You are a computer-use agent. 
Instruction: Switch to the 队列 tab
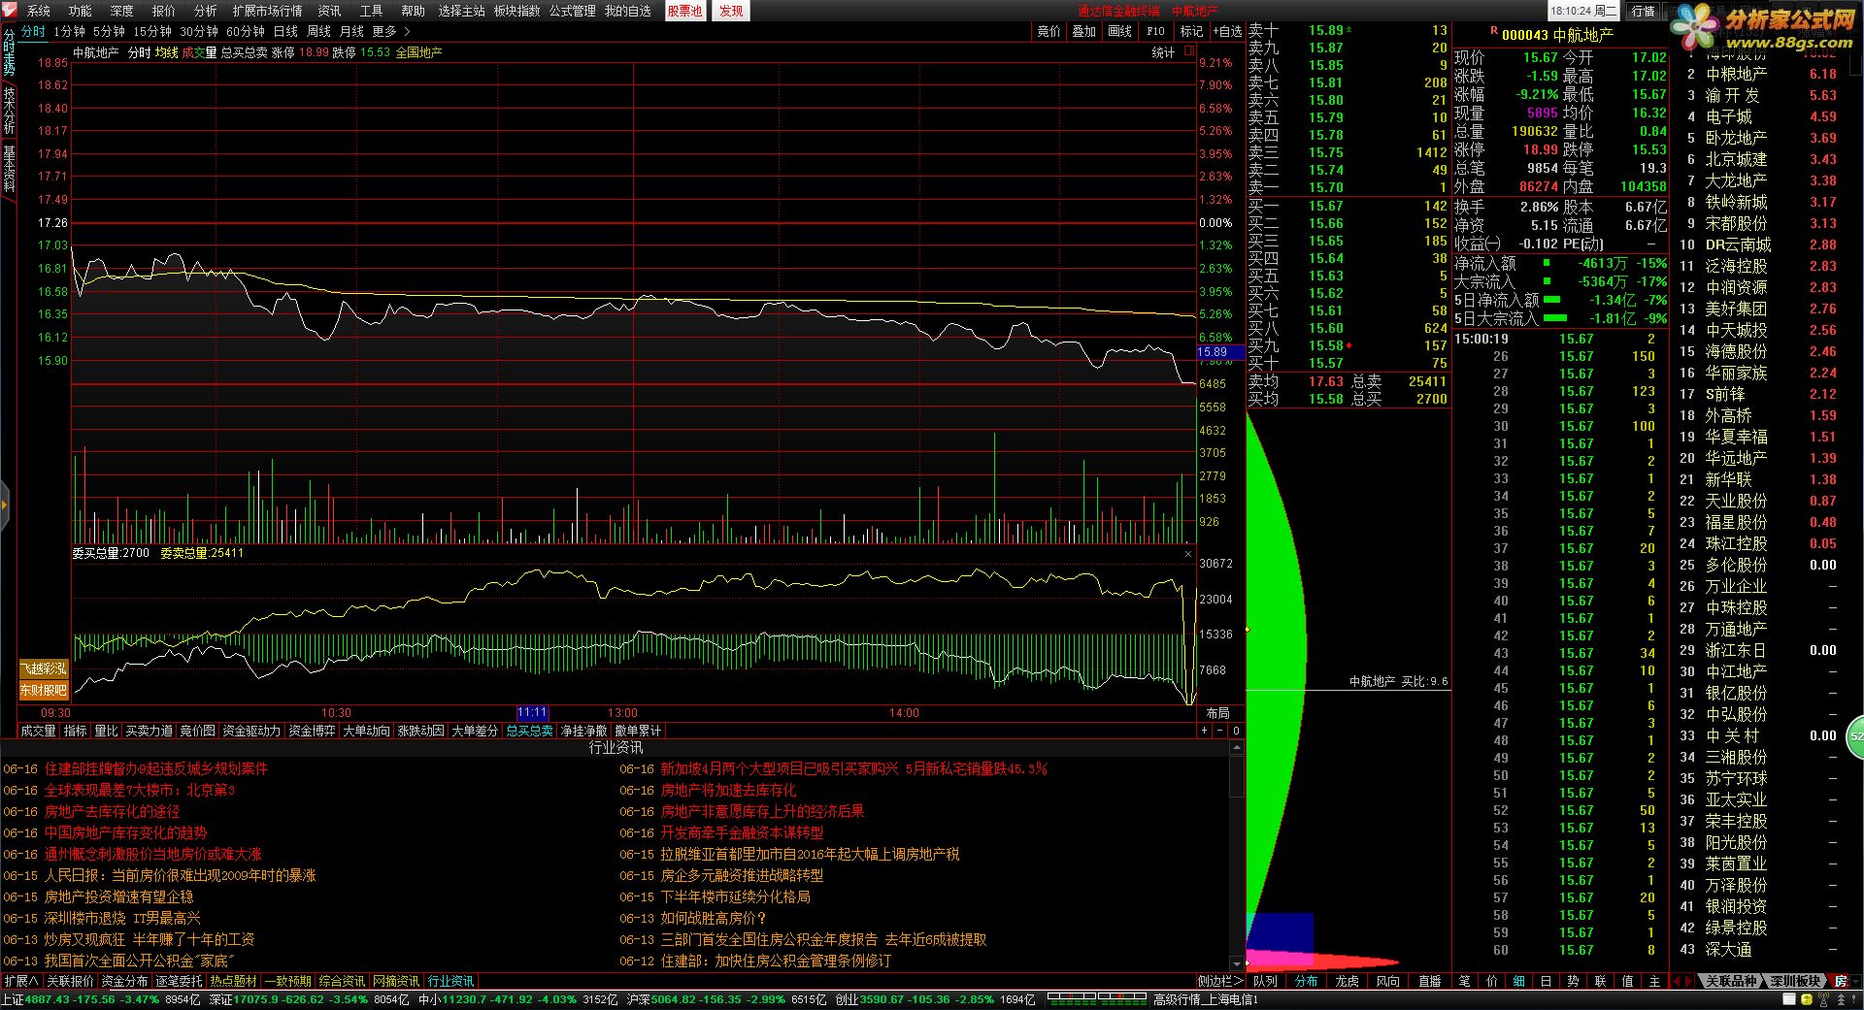click(1266, 982)
